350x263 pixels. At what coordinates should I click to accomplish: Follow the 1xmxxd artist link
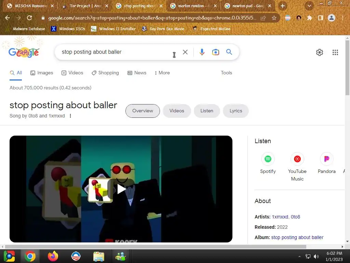[x=280, y=217]
